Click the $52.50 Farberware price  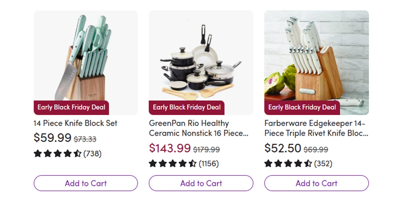(x=283, y=148)
